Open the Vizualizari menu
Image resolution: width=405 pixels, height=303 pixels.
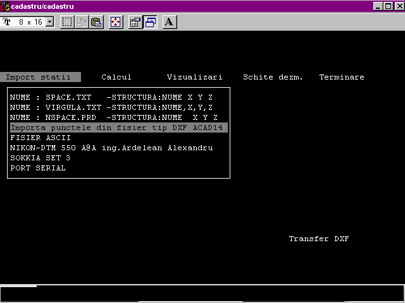click(194, 77)
